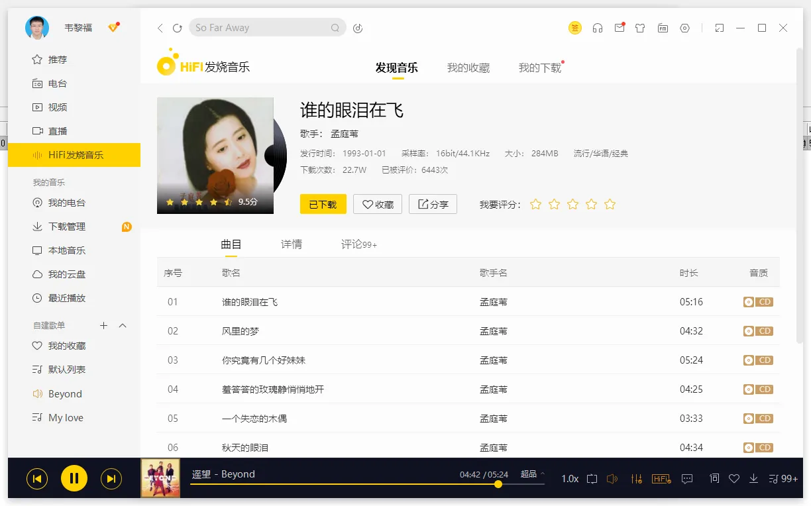The image size is (811, 506).
Task: Mute the volume with the speaker icon
Action: point(612,478)
